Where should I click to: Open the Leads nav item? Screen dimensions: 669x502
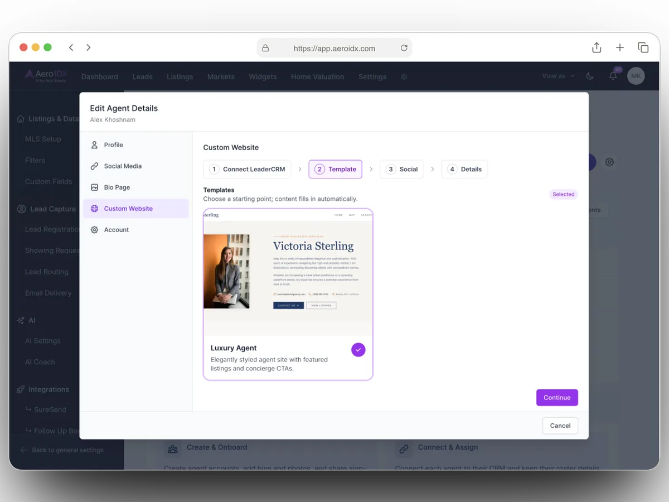(x=142, y=77)
